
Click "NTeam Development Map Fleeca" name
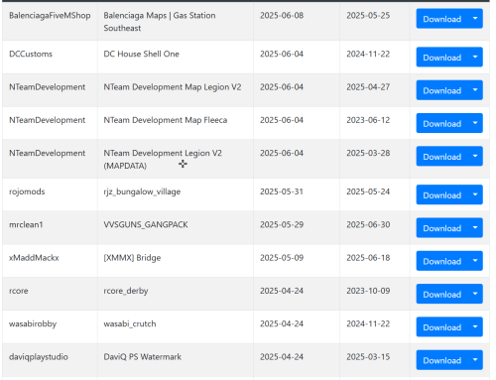(166, 120)
